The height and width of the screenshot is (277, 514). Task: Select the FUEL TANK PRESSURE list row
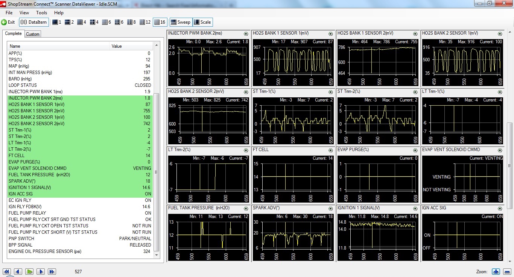click(x=80, y=175)
